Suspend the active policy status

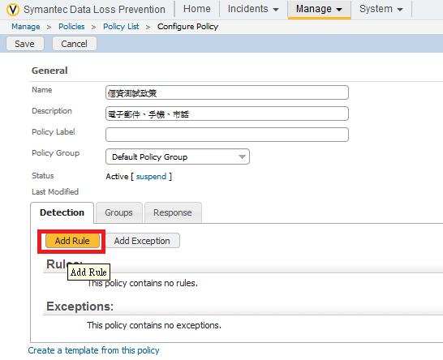[x=151, y=177]
